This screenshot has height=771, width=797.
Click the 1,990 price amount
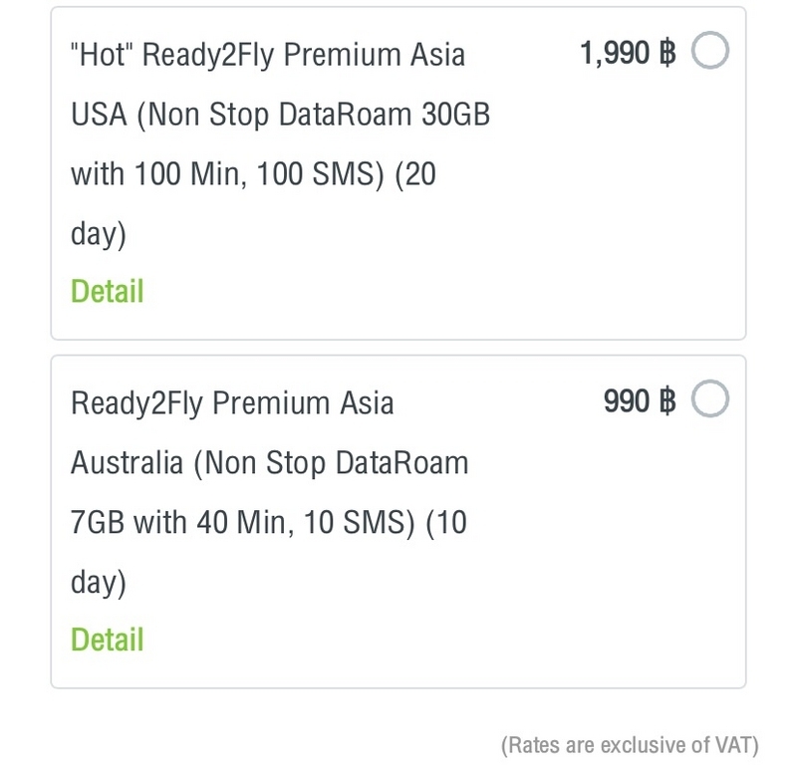coord(615,54)
